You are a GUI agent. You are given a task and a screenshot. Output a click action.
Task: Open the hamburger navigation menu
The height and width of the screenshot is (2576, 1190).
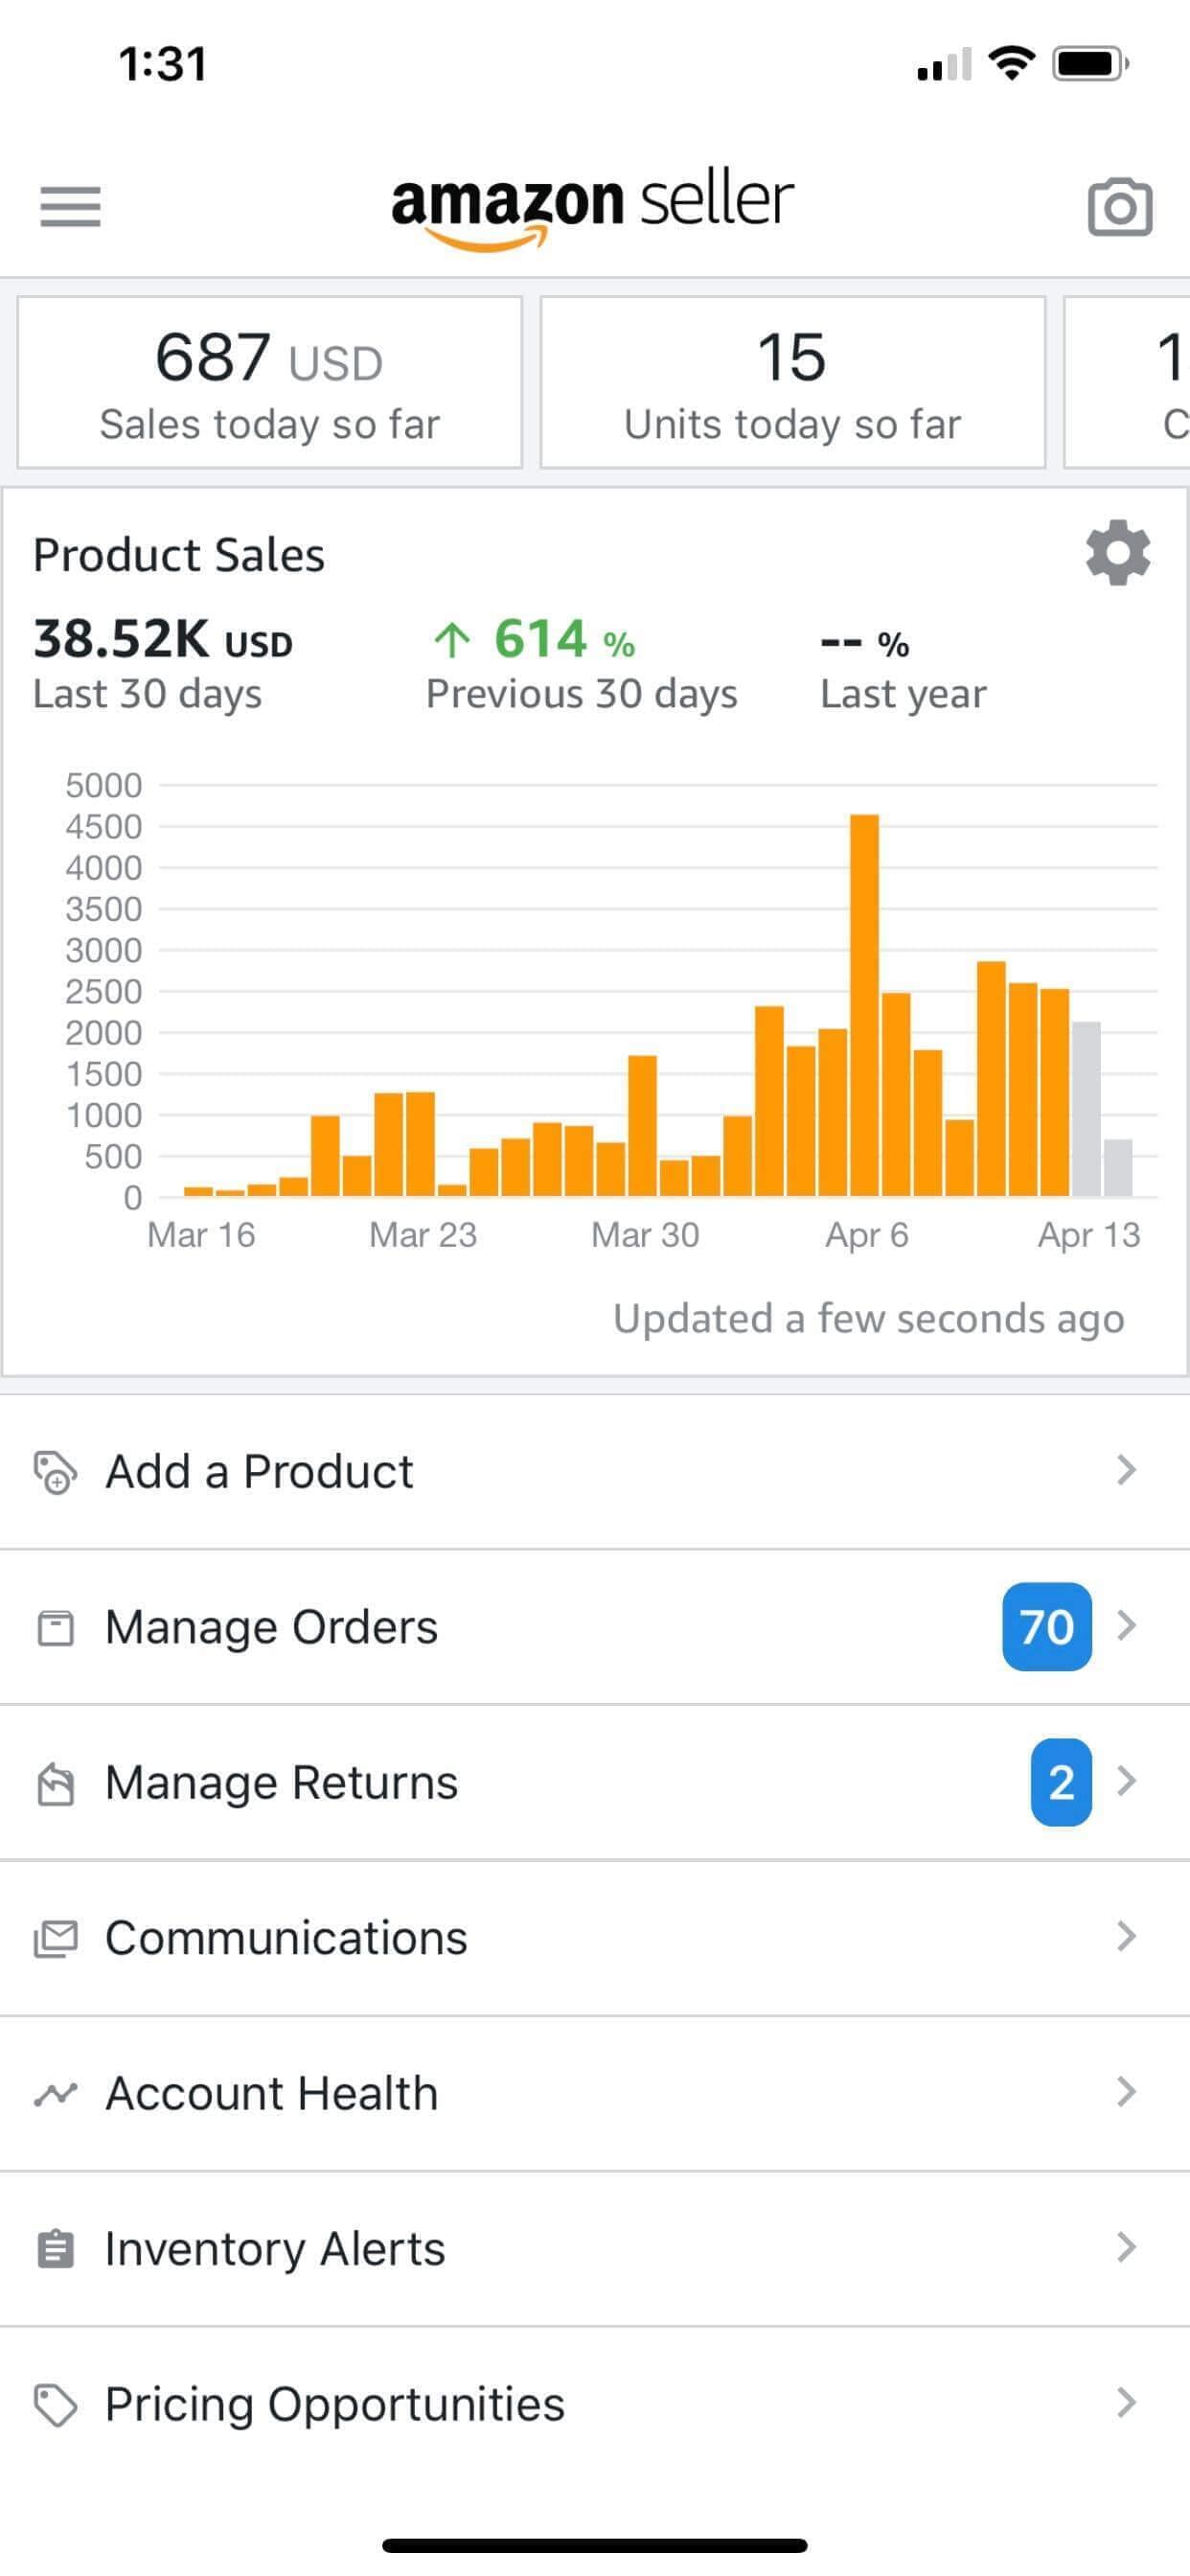point(70,206)
